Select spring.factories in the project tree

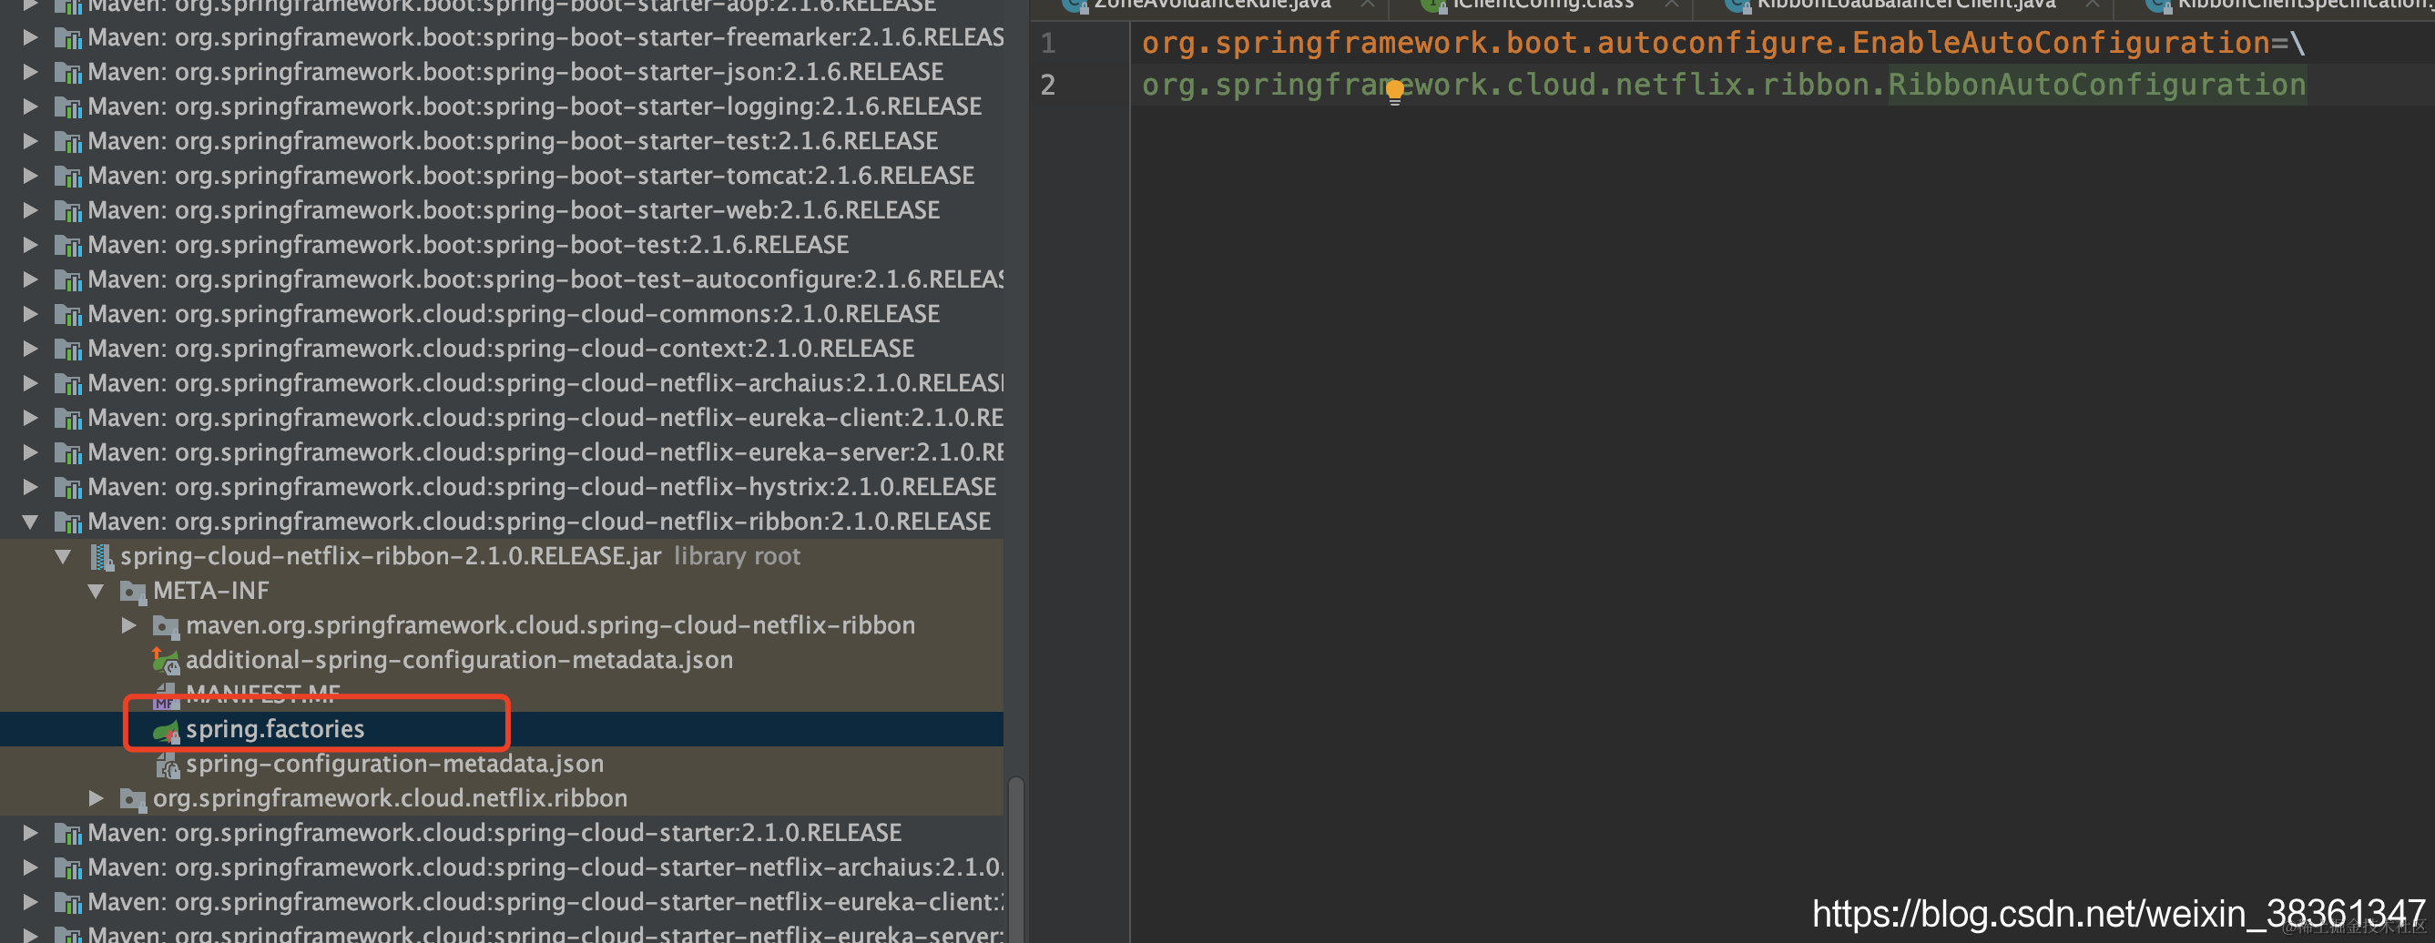275,729
